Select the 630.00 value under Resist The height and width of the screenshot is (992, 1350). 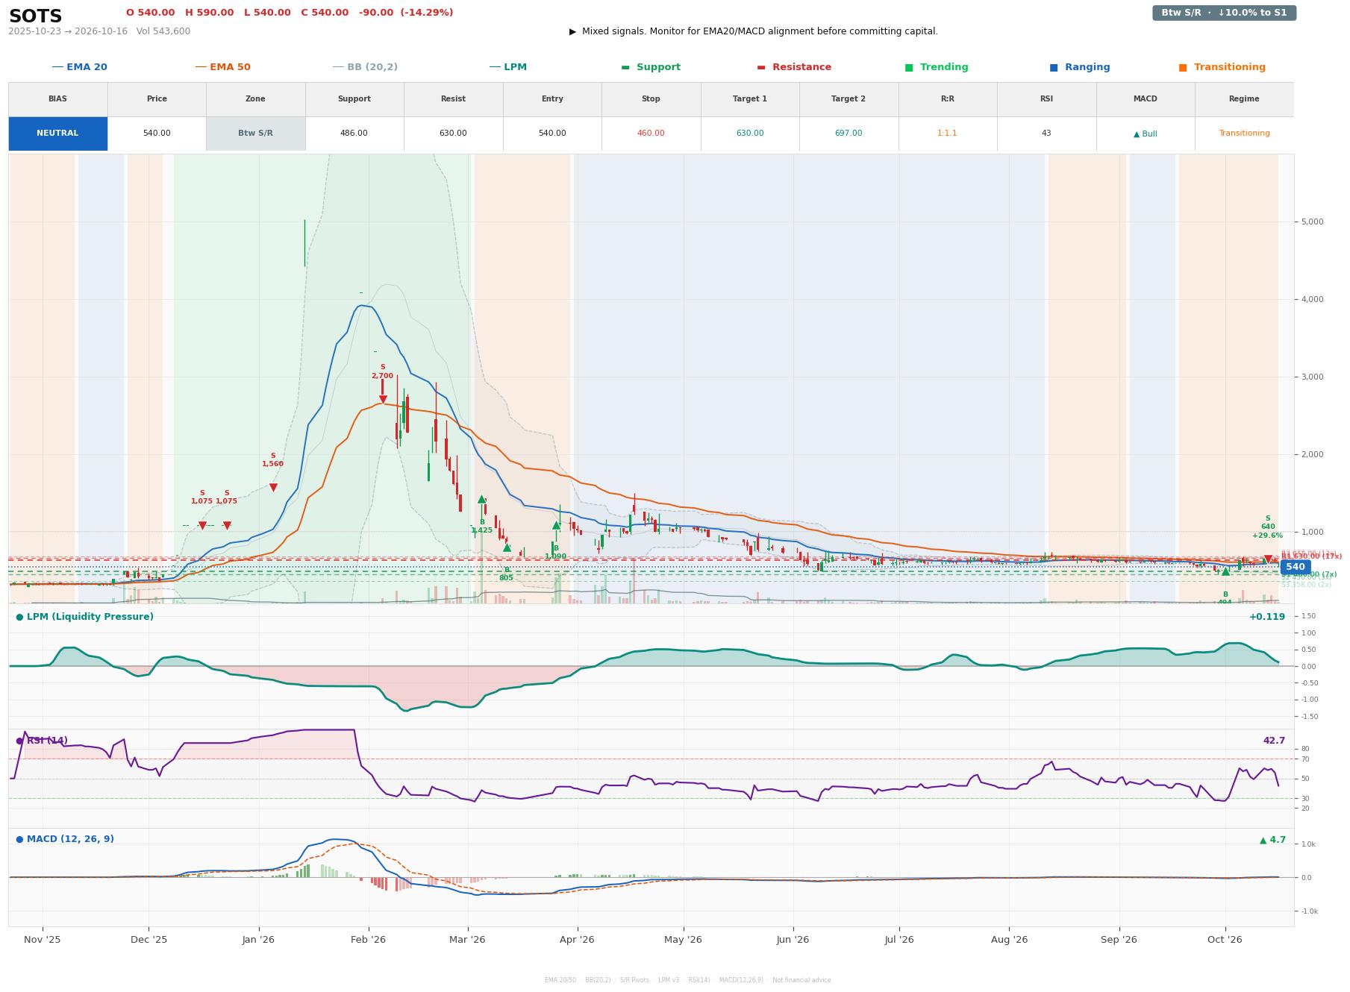[453, 134]
